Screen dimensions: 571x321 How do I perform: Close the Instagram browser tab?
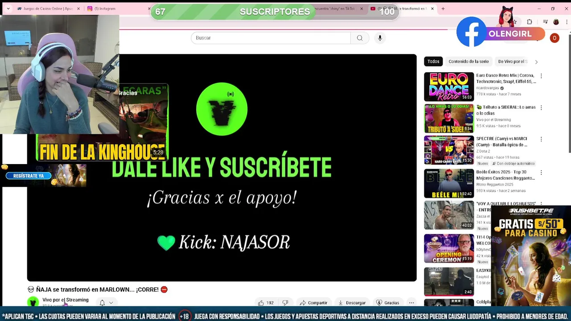(x=149, y=8)
